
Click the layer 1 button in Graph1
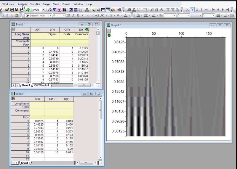[109, 30]
